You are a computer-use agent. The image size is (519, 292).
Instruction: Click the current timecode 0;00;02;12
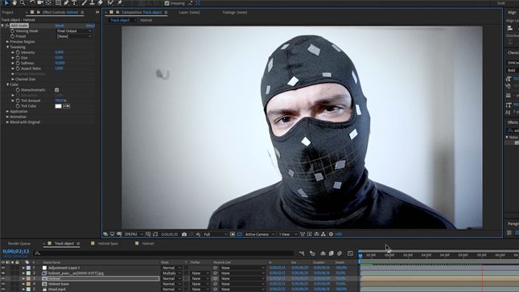coord(16,251)
